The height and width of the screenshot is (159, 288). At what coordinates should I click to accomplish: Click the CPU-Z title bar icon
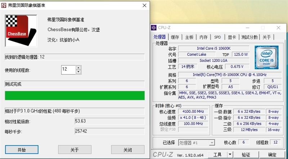pyautogui.click(x=154, y=28)
